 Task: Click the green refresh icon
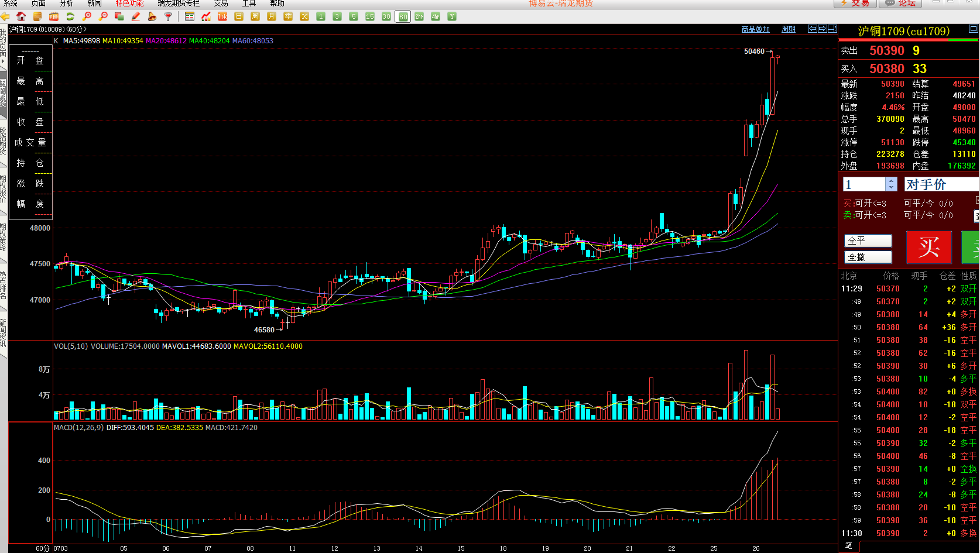tap(70, 16)
